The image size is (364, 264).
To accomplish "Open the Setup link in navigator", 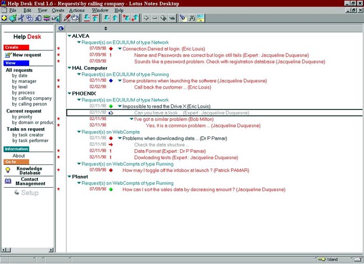I will (30, 192).
